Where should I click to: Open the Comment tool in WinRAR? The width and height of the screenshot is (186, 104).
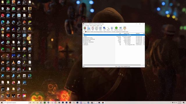point(121,28)
